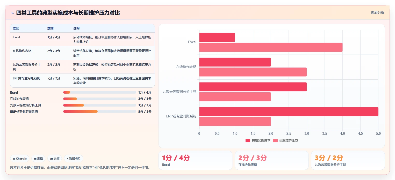395x180 pixels.
Task: Open the 1分 / 4分 Excel data card
Action: 195,160
